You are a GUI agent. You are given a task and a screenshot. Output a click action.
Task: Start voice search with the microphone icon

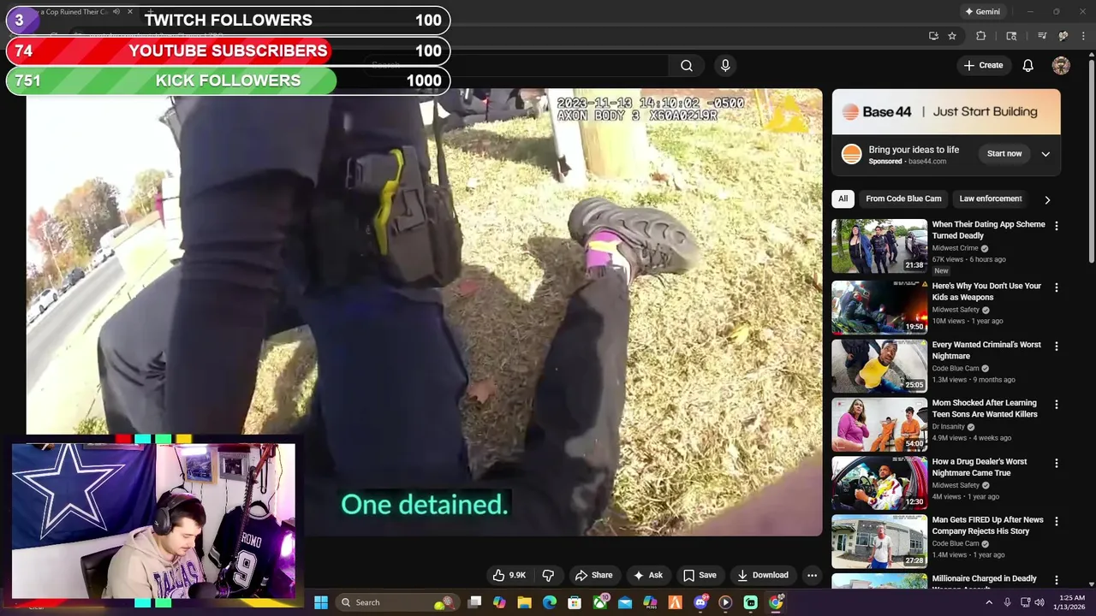point(725,66)
